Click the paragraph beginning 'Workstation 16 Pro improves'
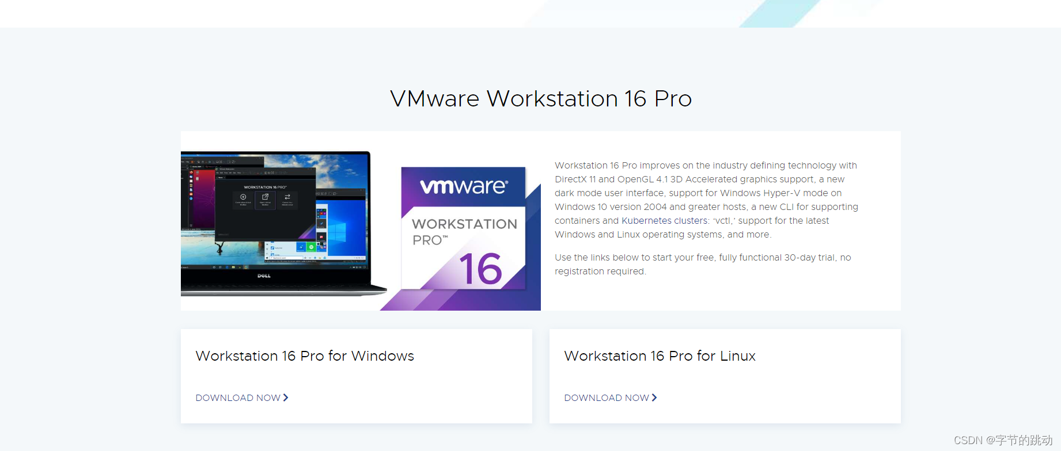This screenshot has height=451, width=1061. (706, 200)
